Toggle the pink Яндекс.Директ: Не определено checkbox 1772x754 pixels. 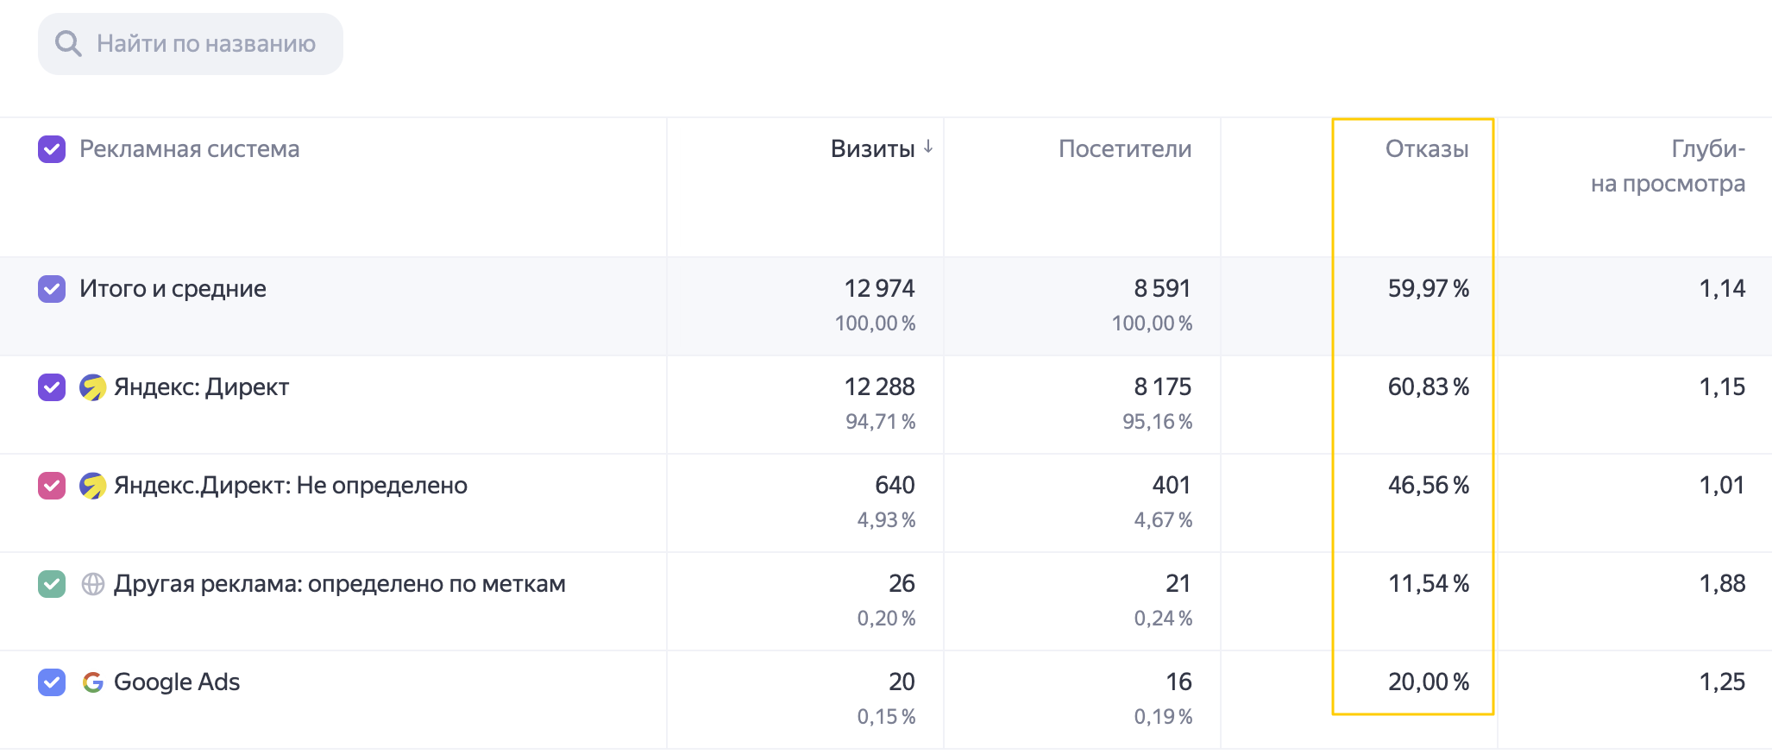click(52, 486)
